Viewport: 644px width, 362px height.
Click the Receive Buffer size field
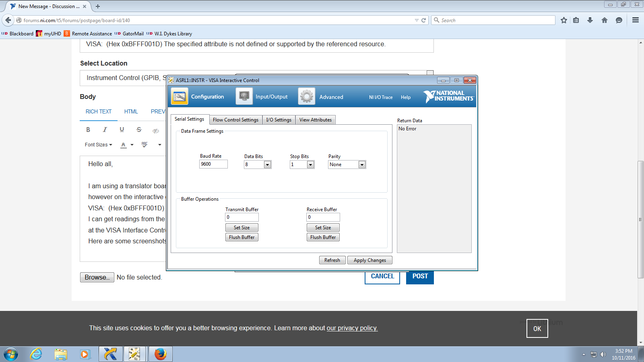(323, 217)
